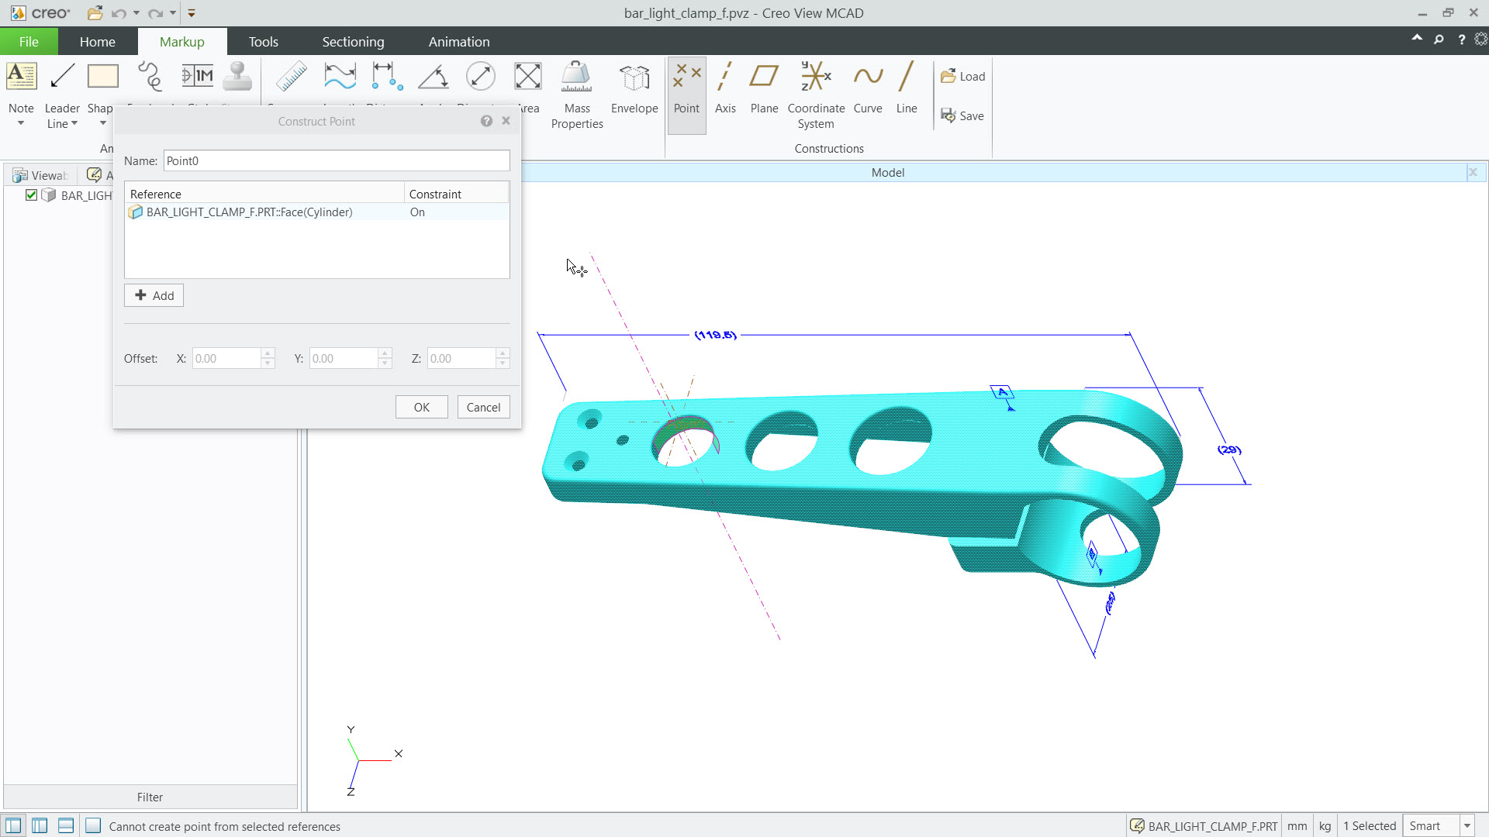Pick the Angle measurement tool
The width and height of the screenshot is (1489, 837).
coord(434,77)
